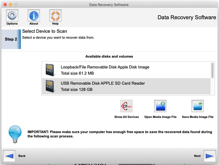
Task: Click the Open Media Image File label
Action: click(x=160, y=117)
